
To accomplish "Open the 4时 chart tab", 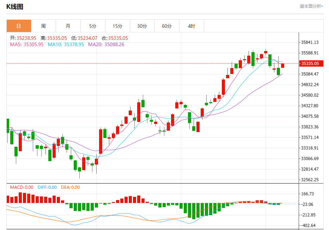I will click(191, 26).
